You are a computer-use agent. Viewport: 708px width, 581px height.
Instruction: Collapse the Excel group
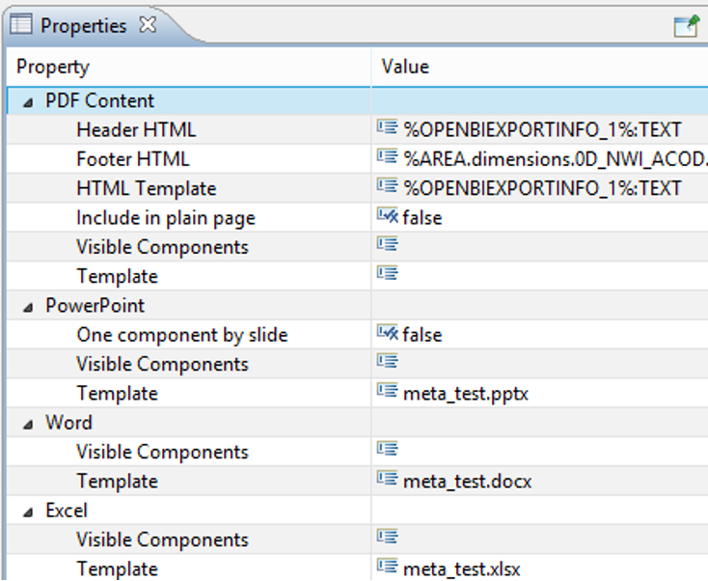[28, 512]
